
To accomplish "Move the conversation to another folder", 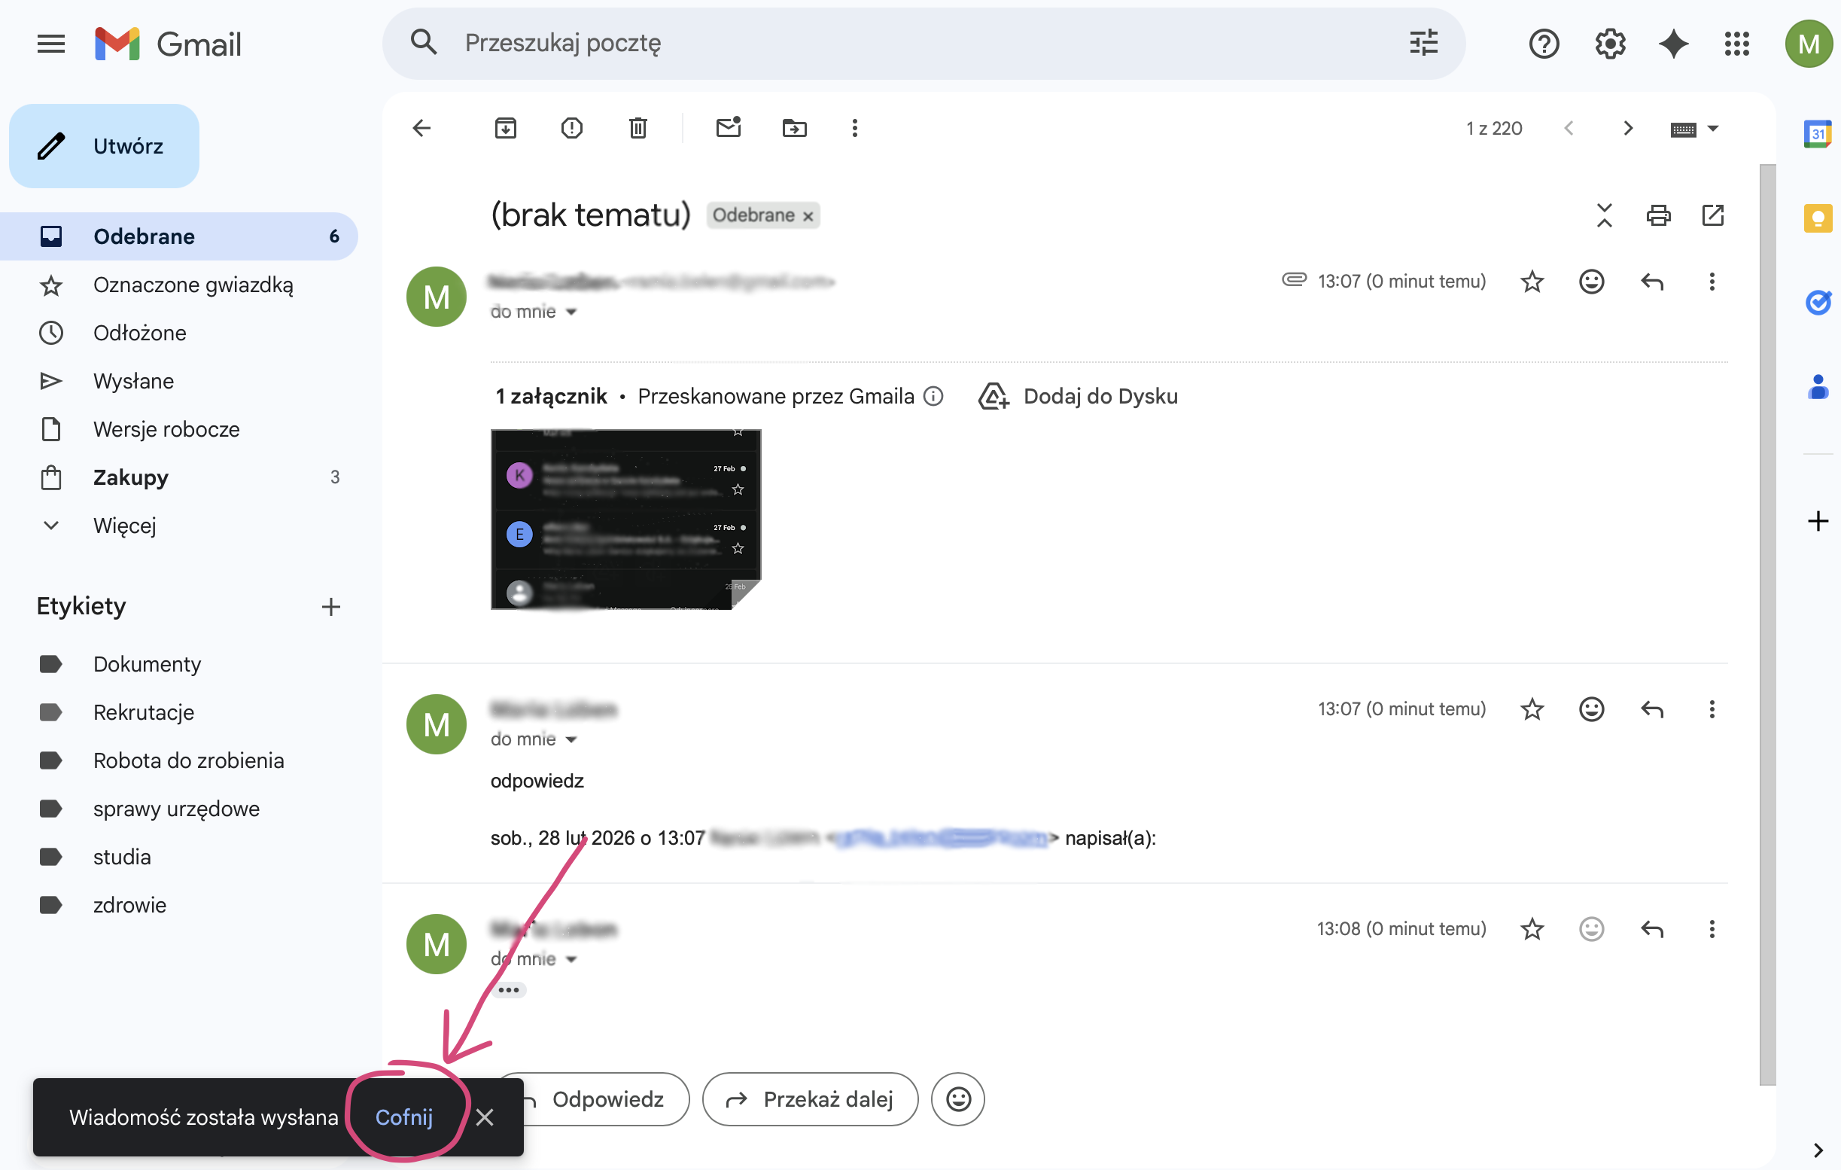I will click(x=794, y=128).
